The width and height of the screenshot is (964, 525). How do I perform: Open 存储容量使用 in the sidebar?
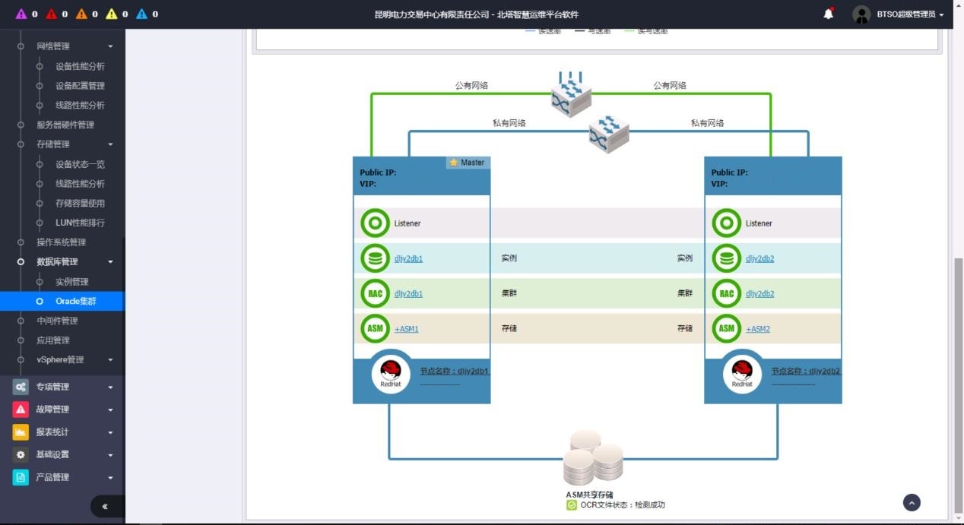(80, 204)
